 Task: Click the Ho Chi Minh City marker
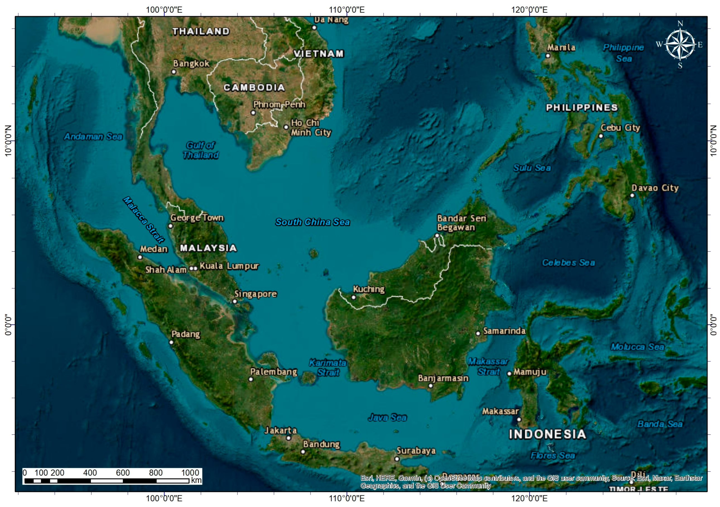(x=286, y=127)
